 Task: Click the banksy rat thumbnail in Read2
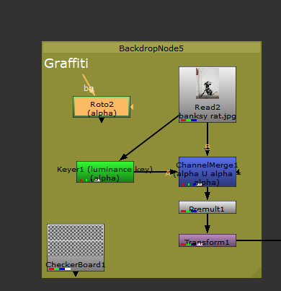point(208,83)
